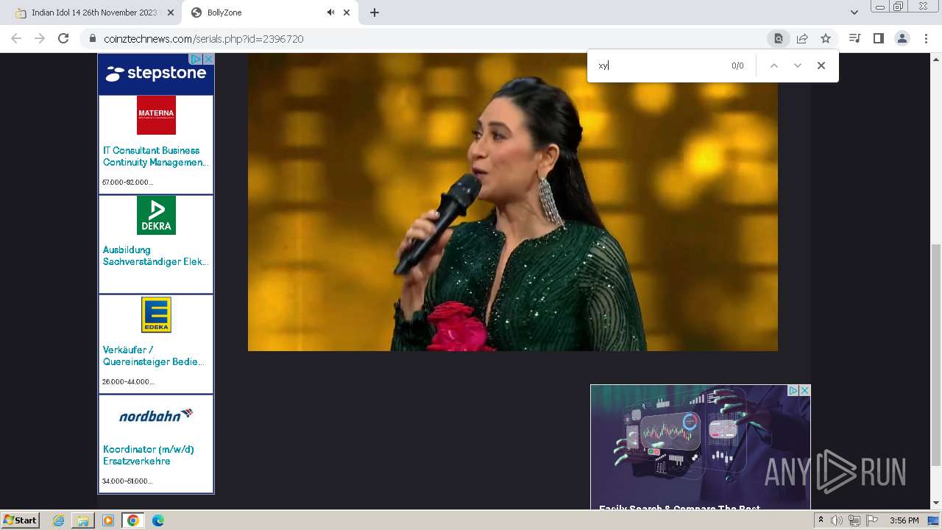This screenshot has height=530, width=942.
Task: Launch Internet Explorer from taskbar
Action: click(59, 520)
